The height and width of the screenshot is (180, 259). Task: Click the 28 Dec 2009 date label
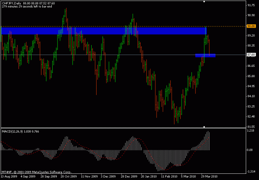[x=129, y=177]
